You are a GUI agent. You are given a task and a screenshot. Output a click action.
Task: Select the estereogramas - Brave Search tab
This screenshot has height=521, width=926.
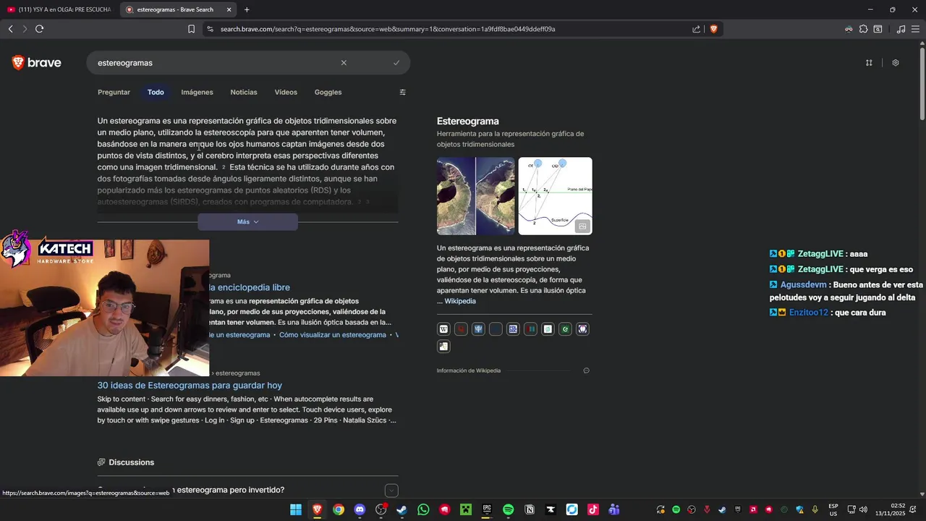(179, 9)
